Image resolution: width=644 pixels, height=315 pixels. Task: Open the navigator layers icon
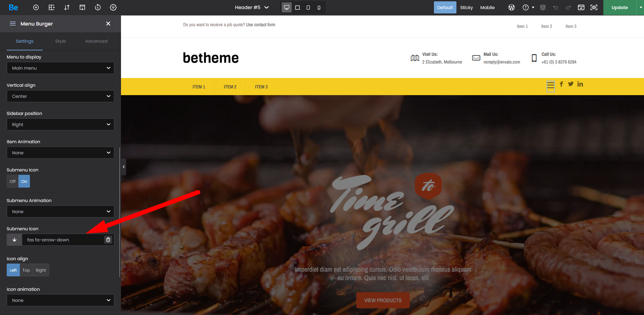543,7
